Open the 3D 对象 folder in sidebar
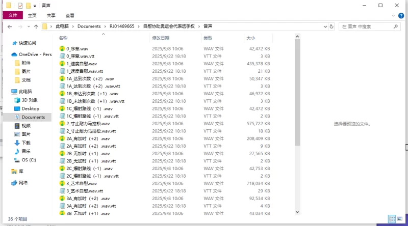 click(30, 100)
